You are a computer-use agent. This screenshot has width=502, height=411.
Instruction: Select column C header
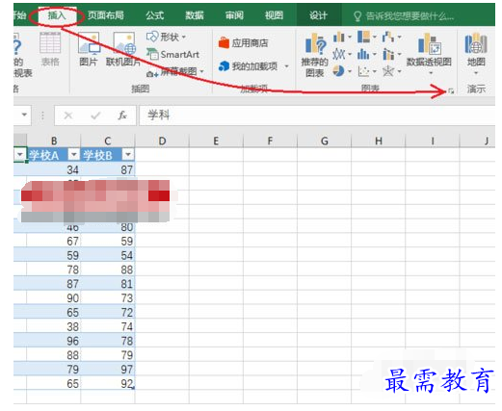point(108,141)
